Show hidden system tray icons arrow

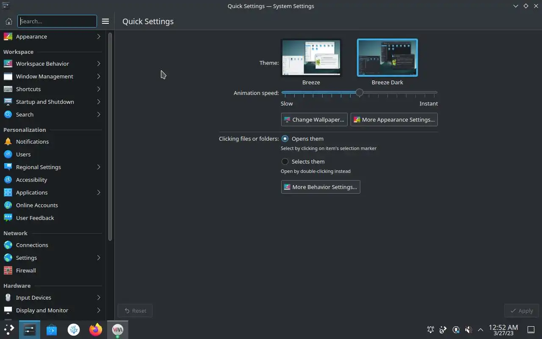(x=481, y=330)
